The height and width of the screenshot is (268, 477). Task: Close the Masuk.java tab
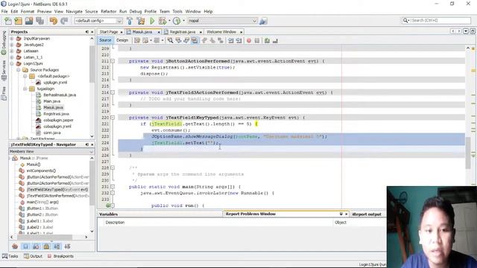tap(159, 32)
